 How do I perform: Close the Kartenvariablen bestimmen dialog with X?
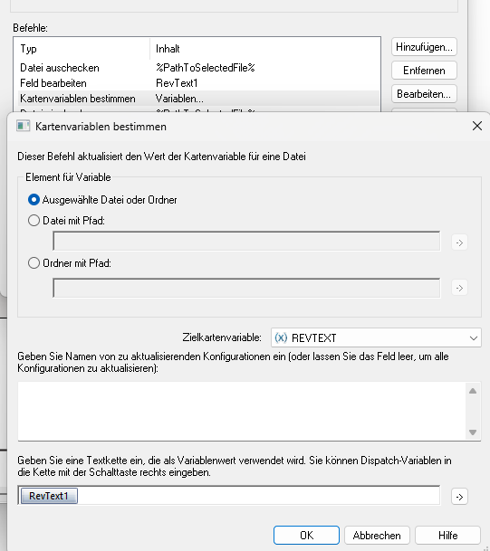coord(477,126)
